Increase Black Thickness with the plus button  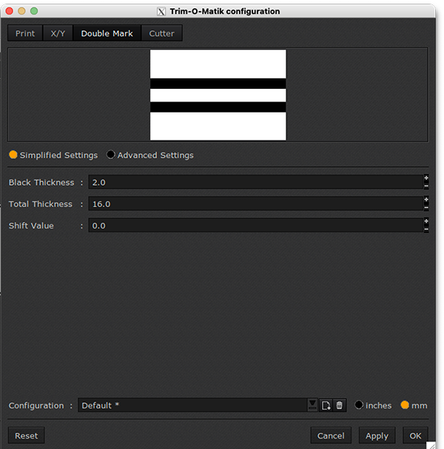click(426, 178)
